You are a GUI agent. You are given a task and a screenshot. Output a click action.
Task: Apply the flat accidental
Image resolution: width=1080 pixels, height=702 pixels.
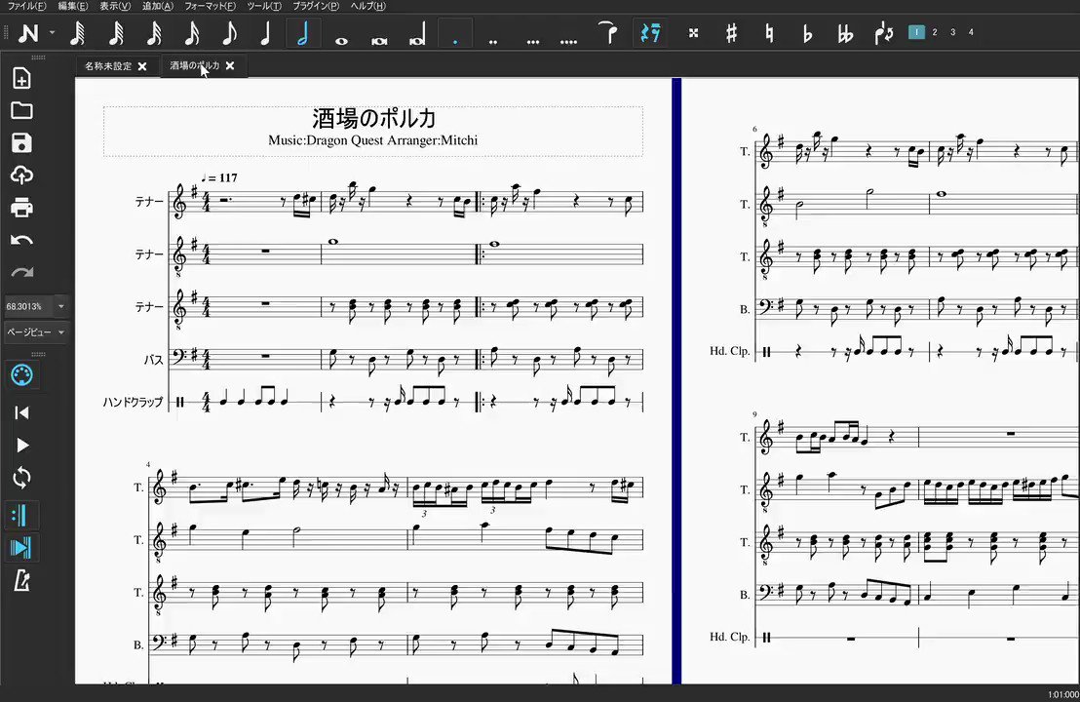point(807,32)
